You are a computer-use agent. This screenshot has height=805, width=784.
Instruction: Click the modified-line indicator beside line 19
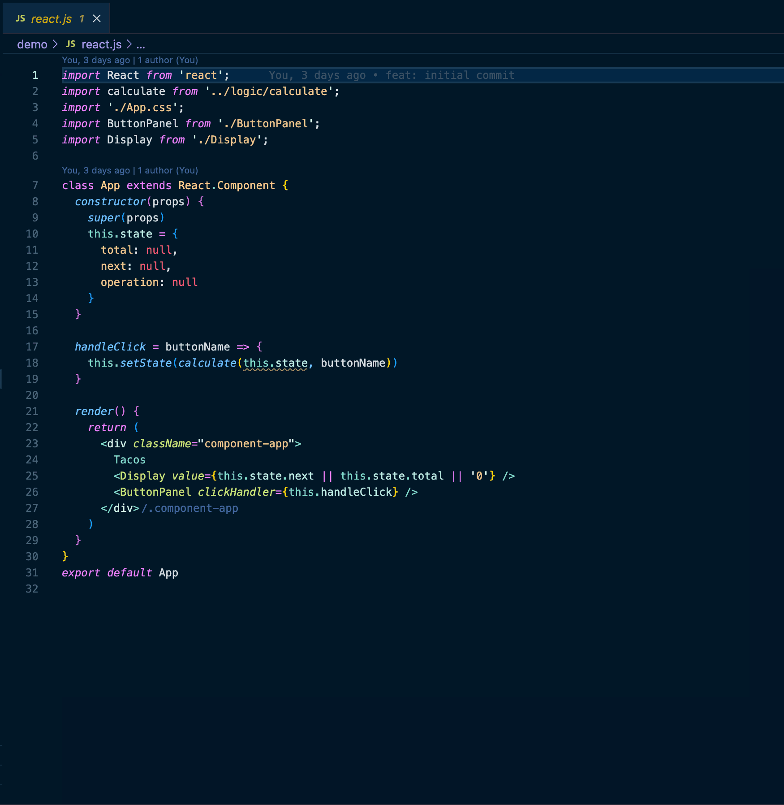click(1, 379)
